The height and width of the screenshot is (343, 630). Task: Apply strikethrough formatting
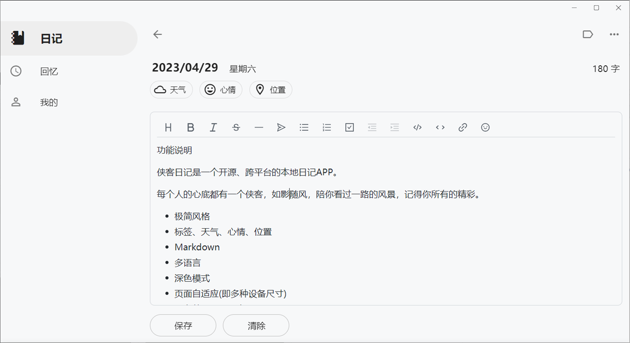(236, 127)
